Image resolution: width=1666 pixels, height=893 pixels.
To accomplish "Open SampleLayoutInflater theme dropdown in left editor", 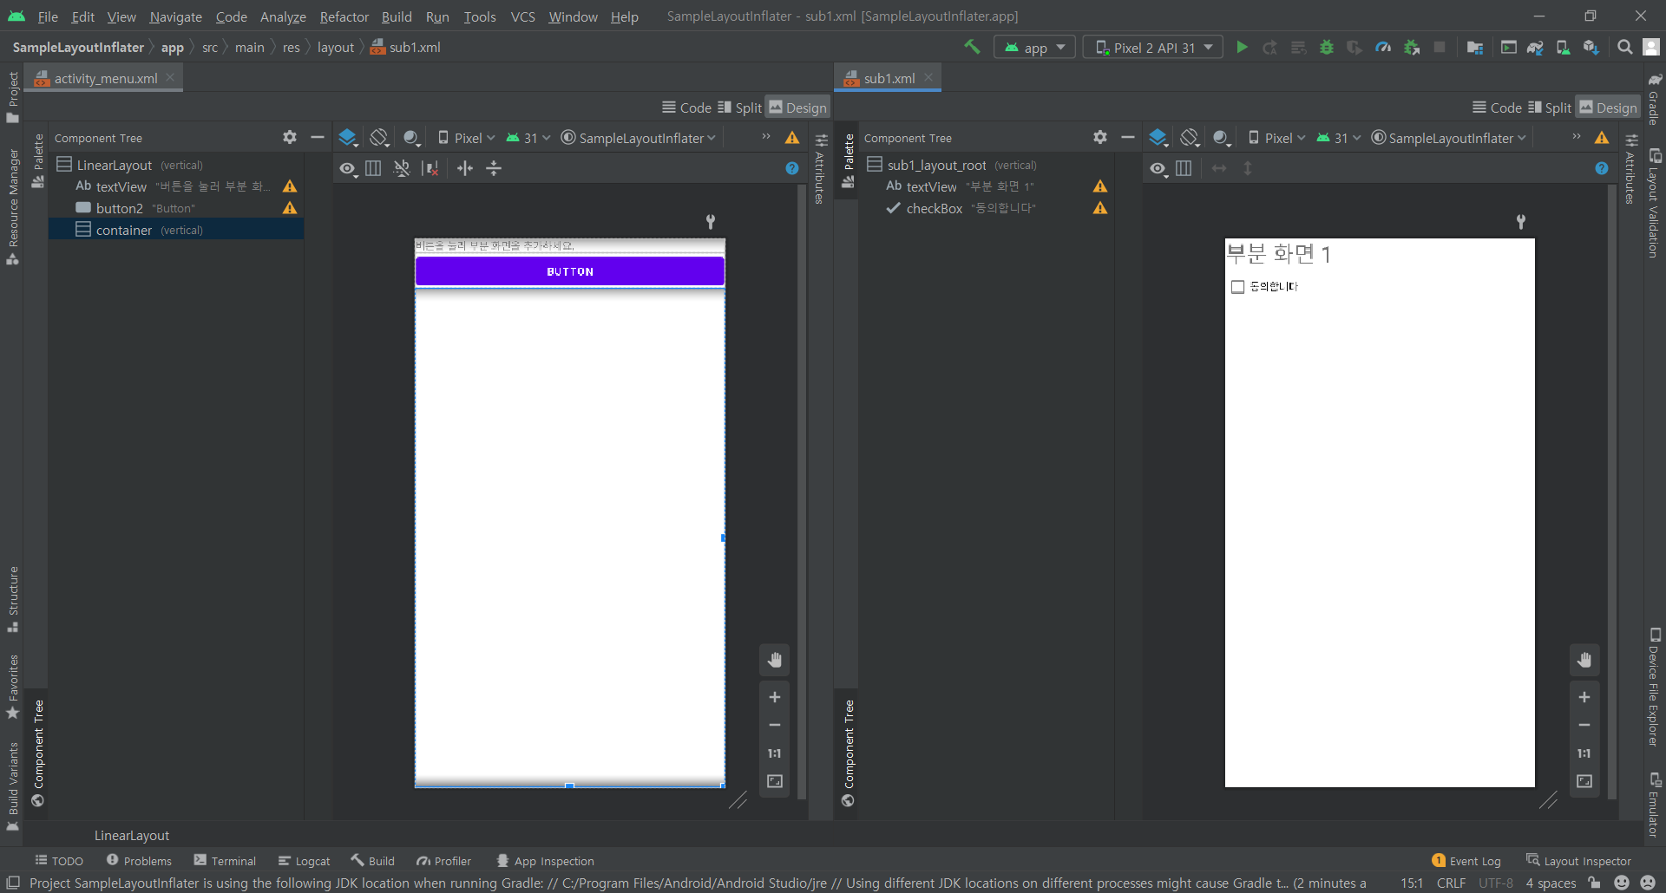I will coord(639,137).
